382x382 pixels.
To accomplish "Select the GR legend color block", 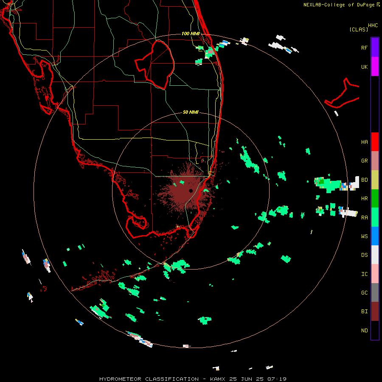I will [x=375, y=161].
